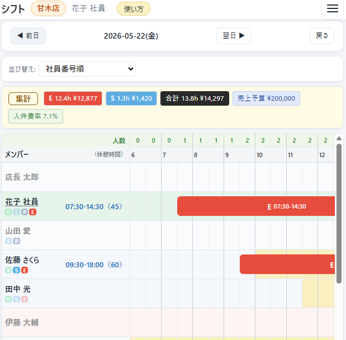Toggle B badge for 佐藤 さくら

pos(8,270)
